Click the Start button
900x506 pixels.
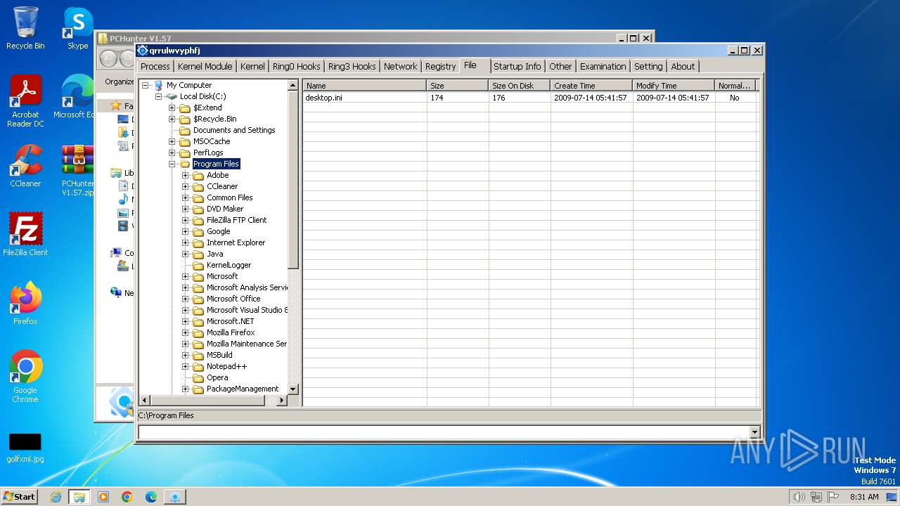pos(19,496)
